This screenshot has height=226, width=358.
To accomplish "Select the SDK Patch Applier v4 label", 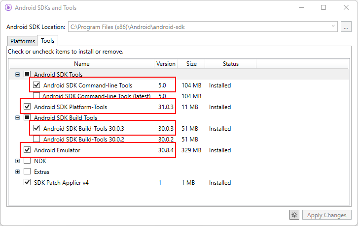I will 61,183.
